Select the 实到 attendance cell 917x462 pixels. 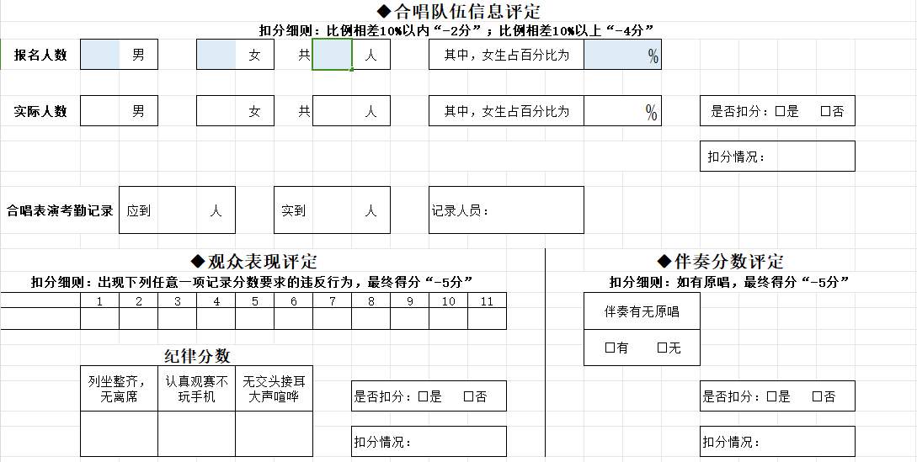[332, 210]
